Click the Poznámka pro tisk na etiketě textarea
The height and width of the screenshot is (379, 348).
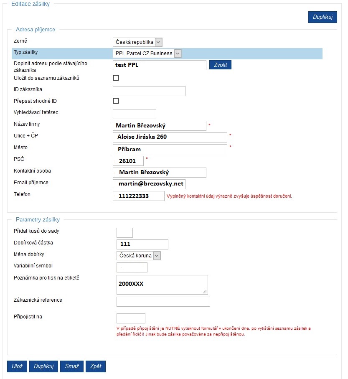coord(162,285)
